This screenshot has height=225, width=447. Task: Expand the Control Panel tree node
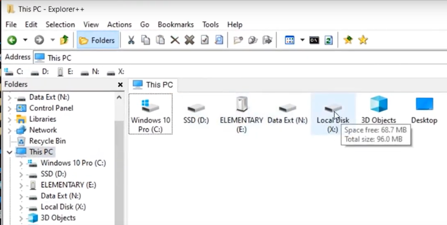click(9, 109)
